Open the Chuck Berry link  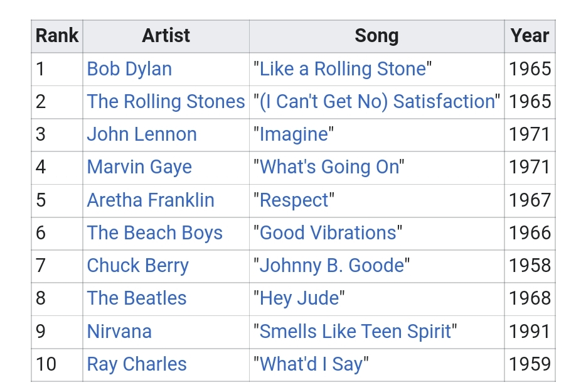pos(137,266)
